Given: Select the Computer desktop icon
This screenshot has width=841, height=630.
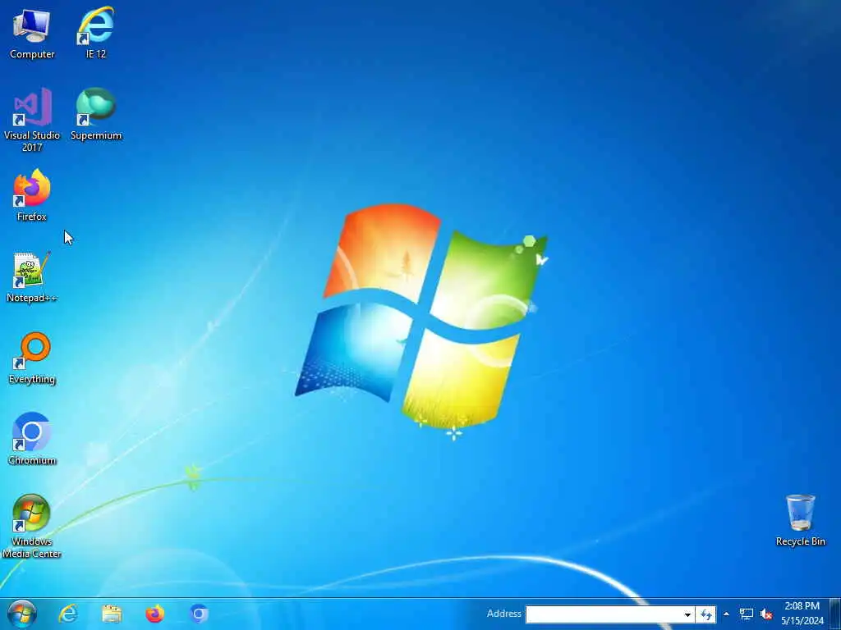Looking at the screenshot, I should click(32, 32).
